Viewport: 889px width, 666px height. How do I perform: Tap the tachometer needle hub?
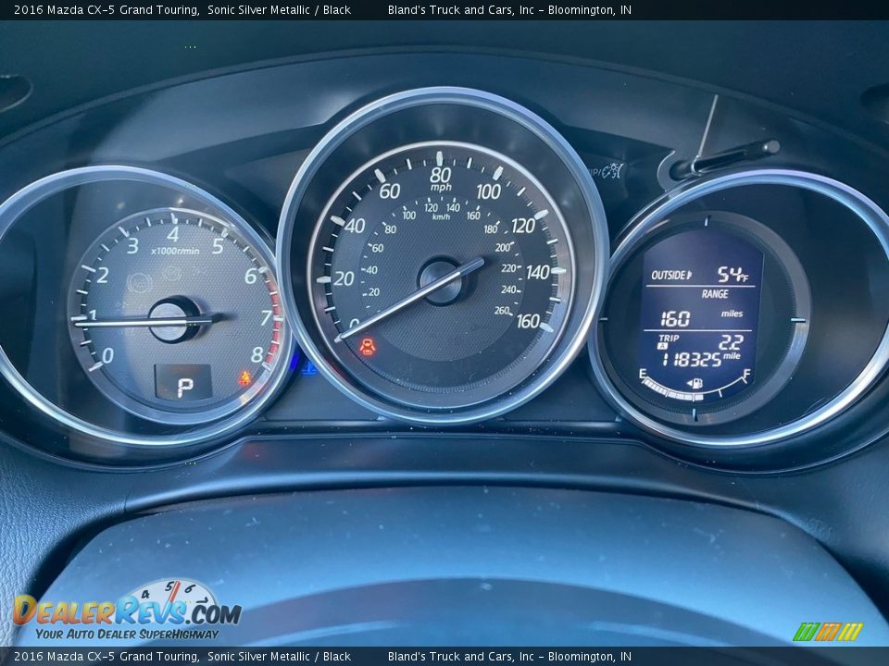click(172, 319)
